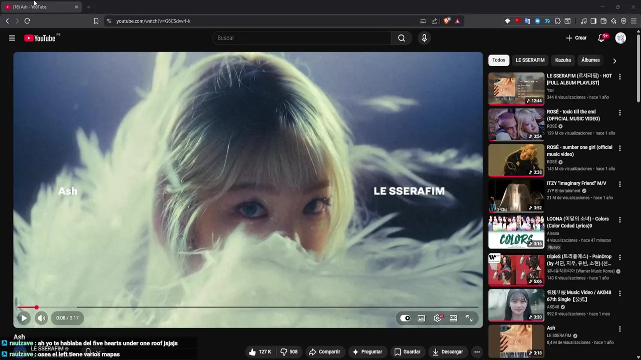Click the Compartir button
The width and height of the screenshot is (641, 360).
pos(325,352)
